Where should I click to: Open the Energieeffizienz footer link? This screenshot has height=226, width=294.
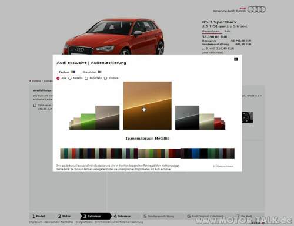[84, 222]
